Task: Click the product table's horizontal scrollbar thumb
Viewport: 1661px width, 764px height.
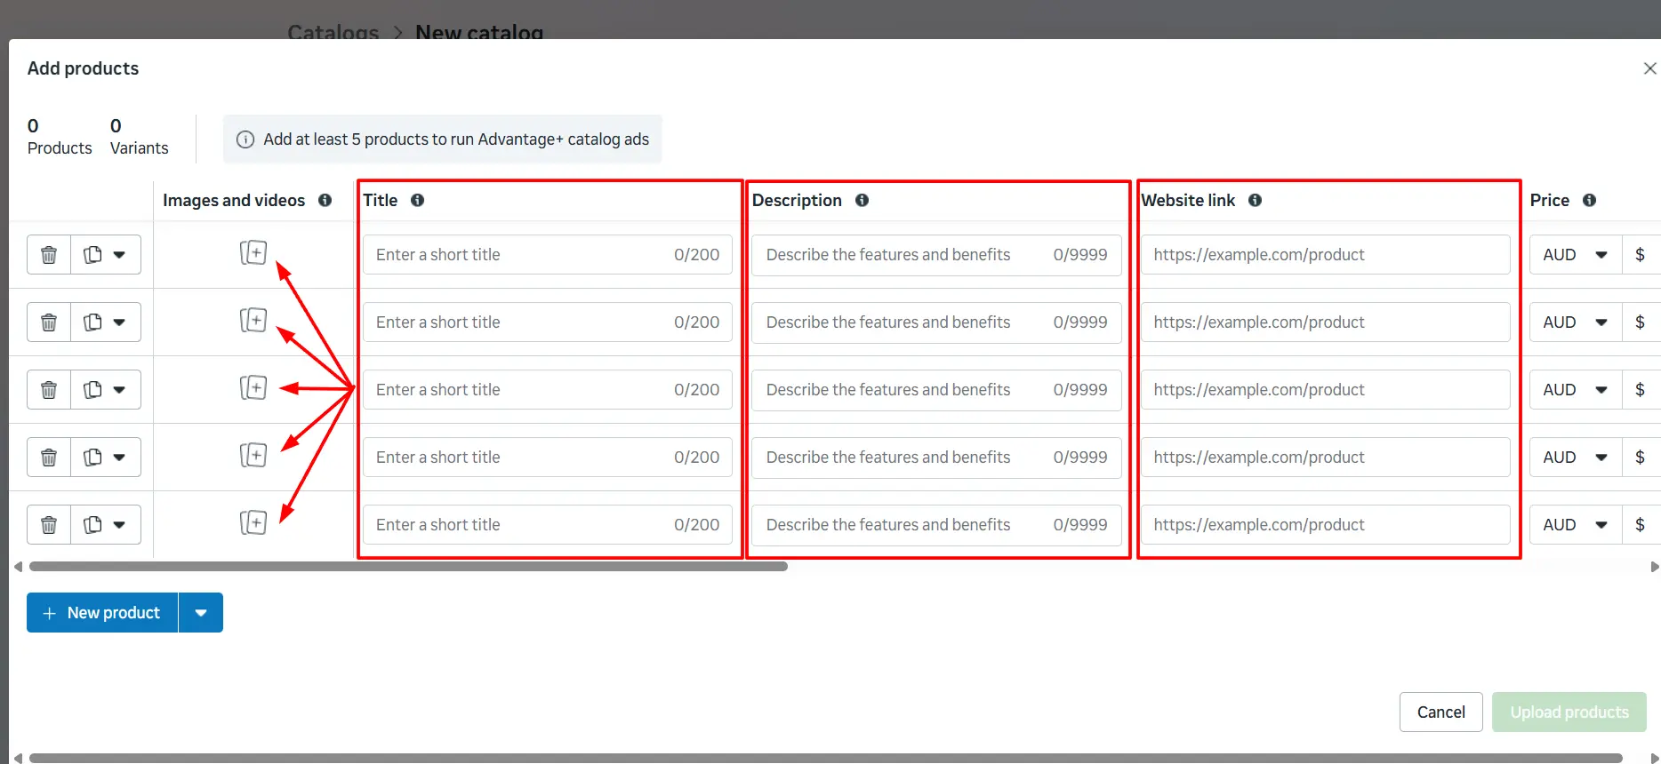Action: click(x=408, y=567)
